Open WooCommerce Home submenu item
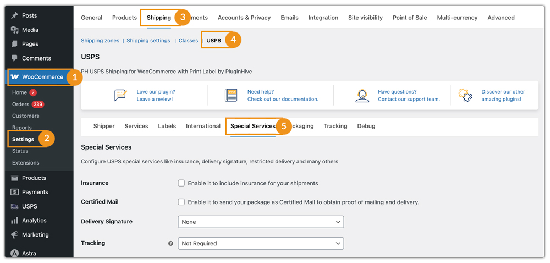This screenshot has width=550, height=263. 19,92
